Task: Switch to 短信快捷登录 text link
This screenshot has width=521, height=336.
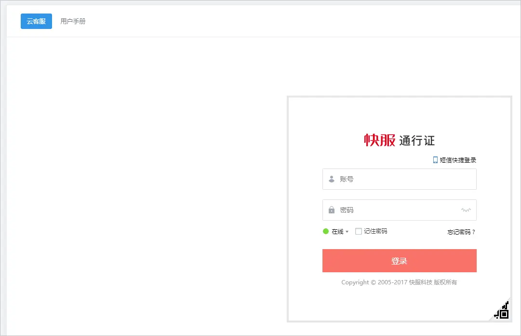Action: click(458, 160)
